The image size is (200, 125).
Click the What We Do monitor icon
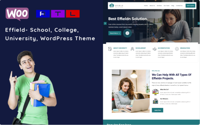point(155,92)
